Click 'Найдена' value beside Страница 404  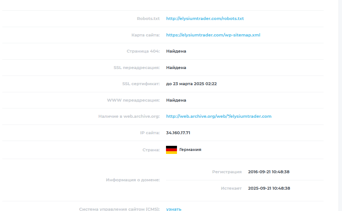click(x=176, y=51)
